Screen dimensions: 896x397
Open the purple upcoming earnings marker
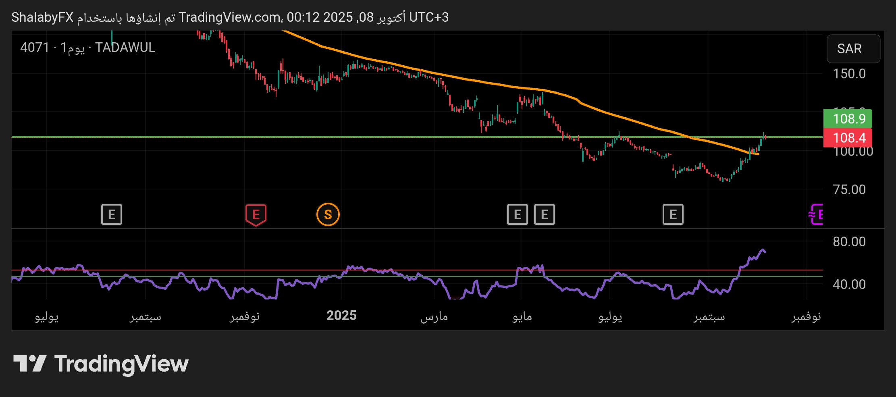tap(817, 214)
